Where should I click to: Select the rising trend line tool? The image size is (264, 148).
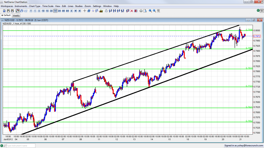(110, 11)
